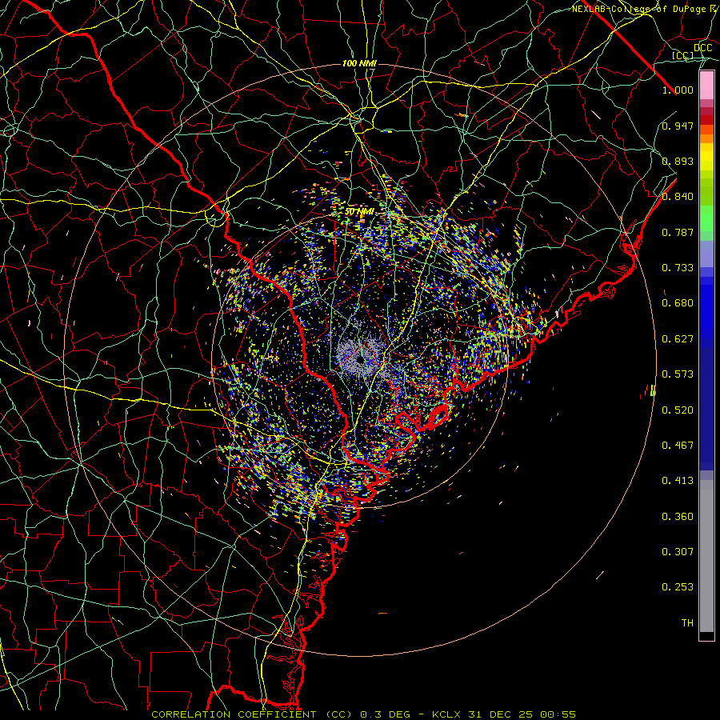Click the 100 NMI range ring label
This screenshot has width=720, height=720.
coord(359,63)
